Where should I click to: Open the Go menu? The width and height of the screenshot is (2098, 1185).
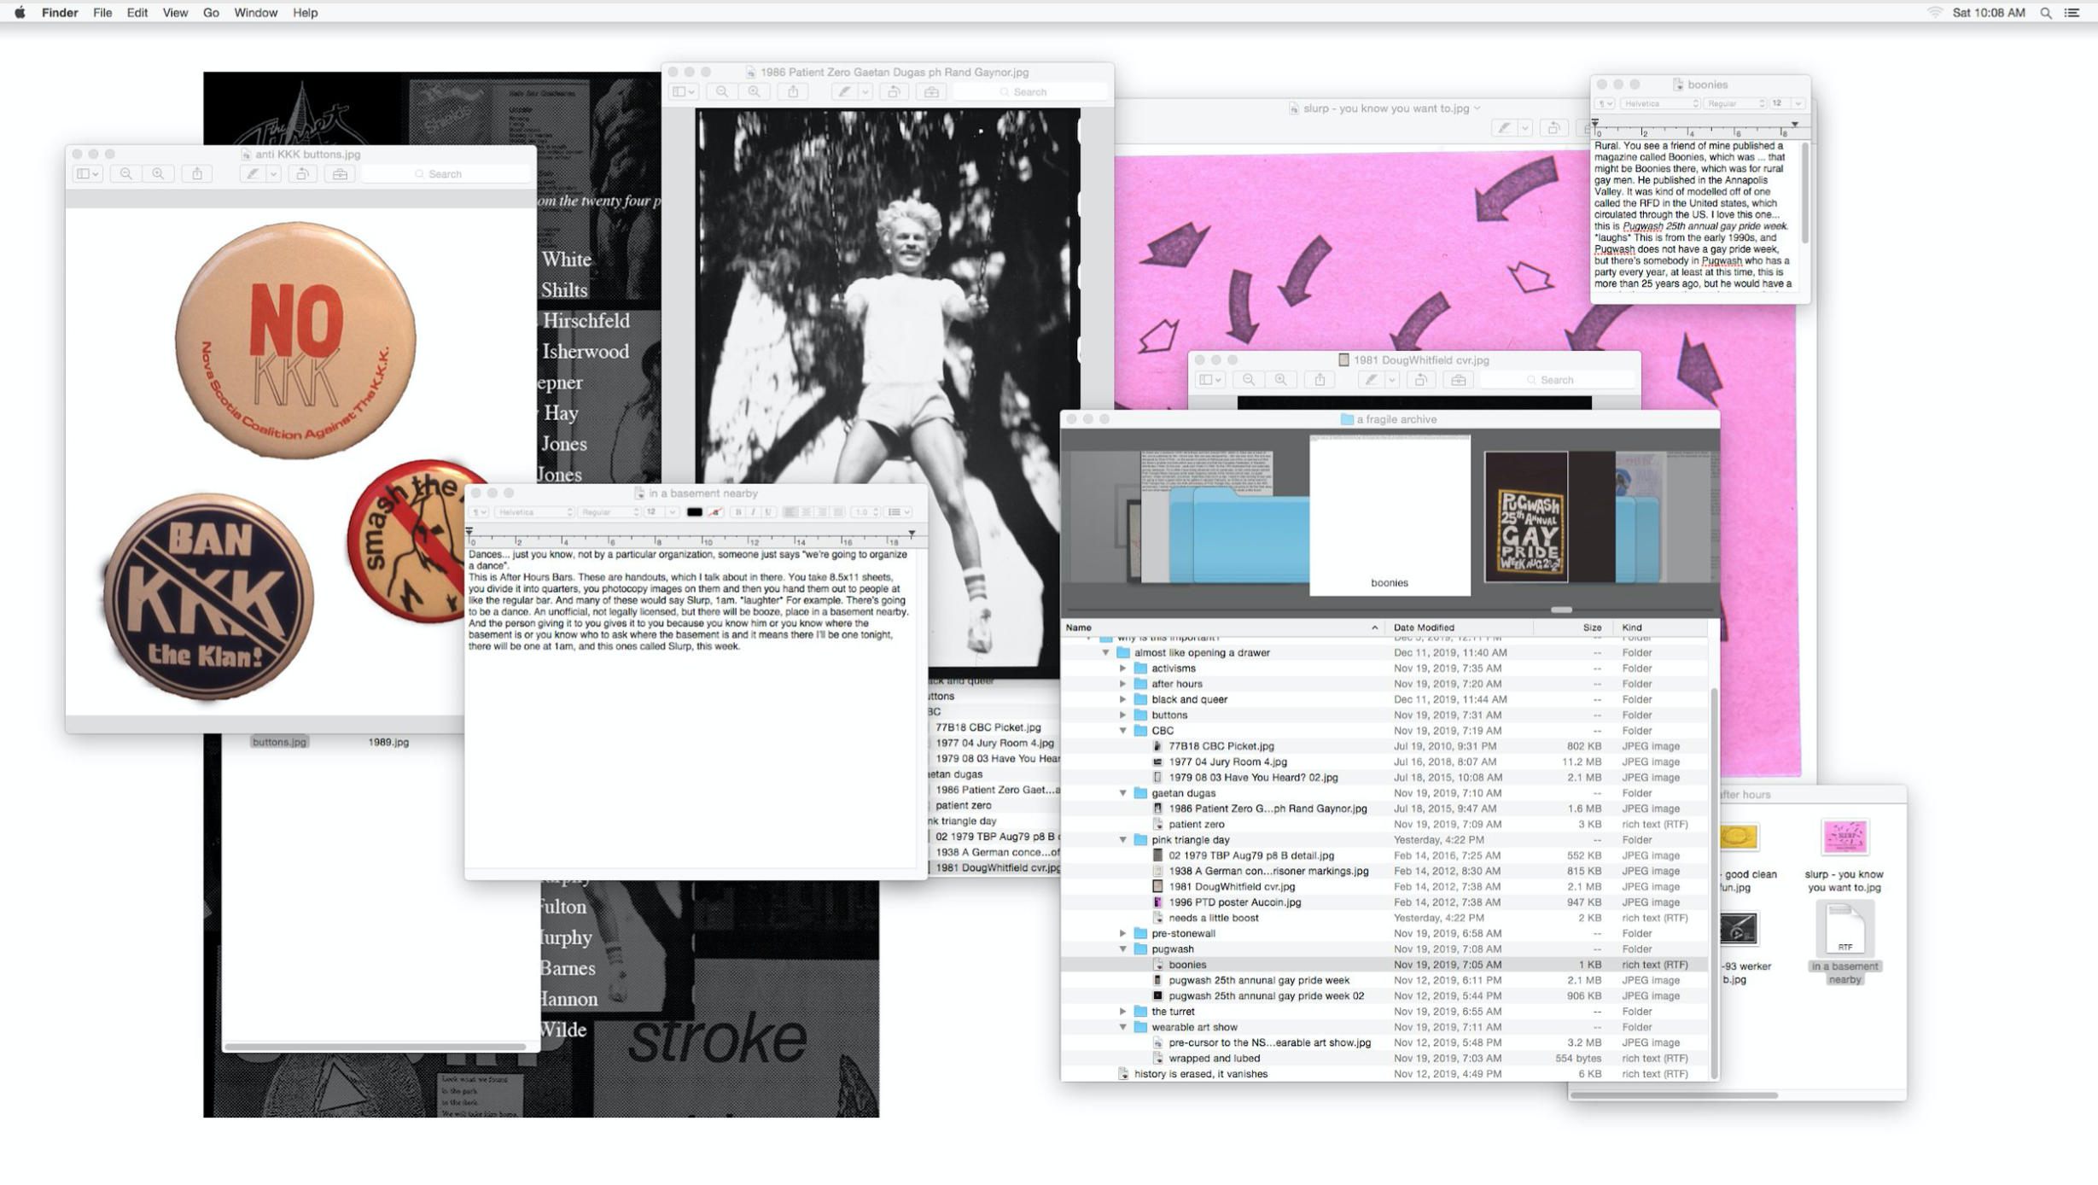pyautogui.click(x=211, y=13)
